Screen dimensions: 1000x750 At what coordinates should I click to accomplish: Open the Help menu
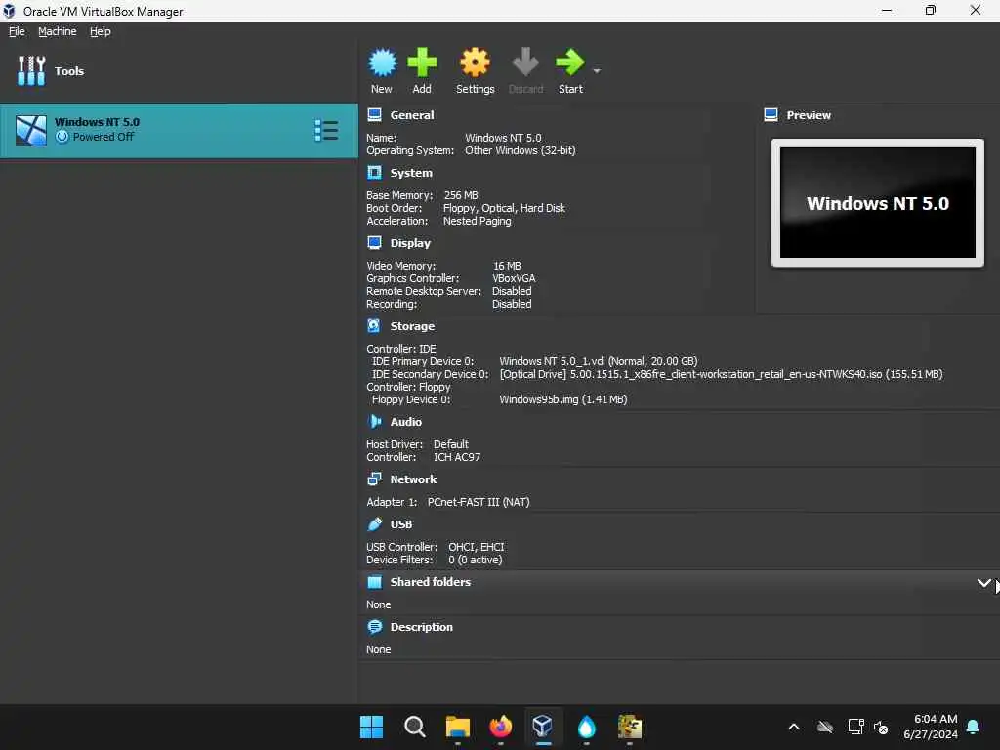coord(101,31)
